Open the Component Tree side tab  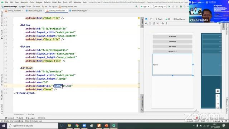tap(142, 104)
